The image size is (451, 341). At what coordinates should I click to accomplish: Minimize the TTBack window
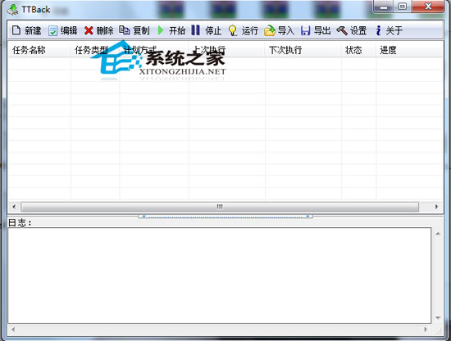[384, 7]
